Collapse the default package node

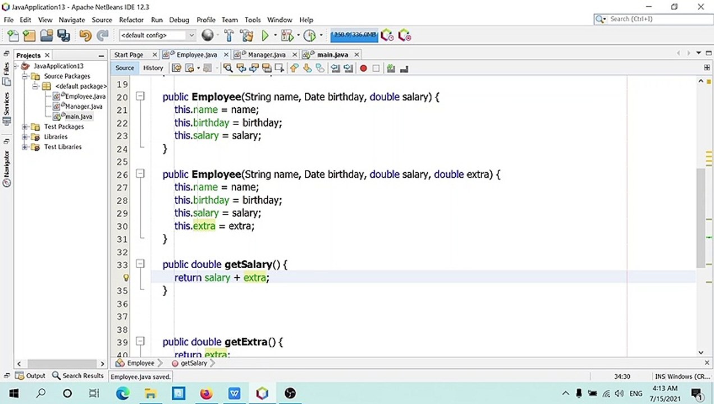tap(35, 86)
